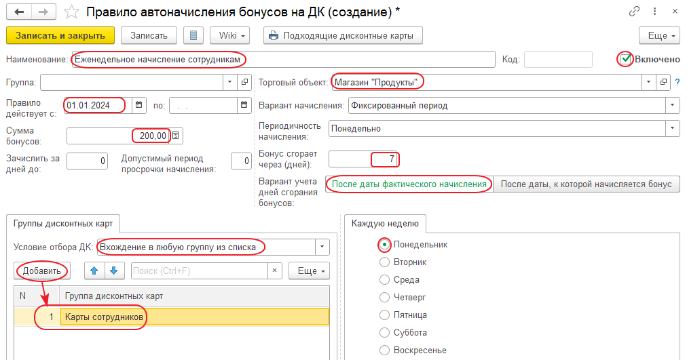Click Записать и закрыть button
The image size is (687, 360).
coord(60,35)
